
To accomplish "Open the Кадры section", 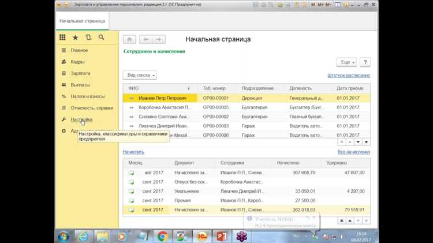I will point(77,62).
